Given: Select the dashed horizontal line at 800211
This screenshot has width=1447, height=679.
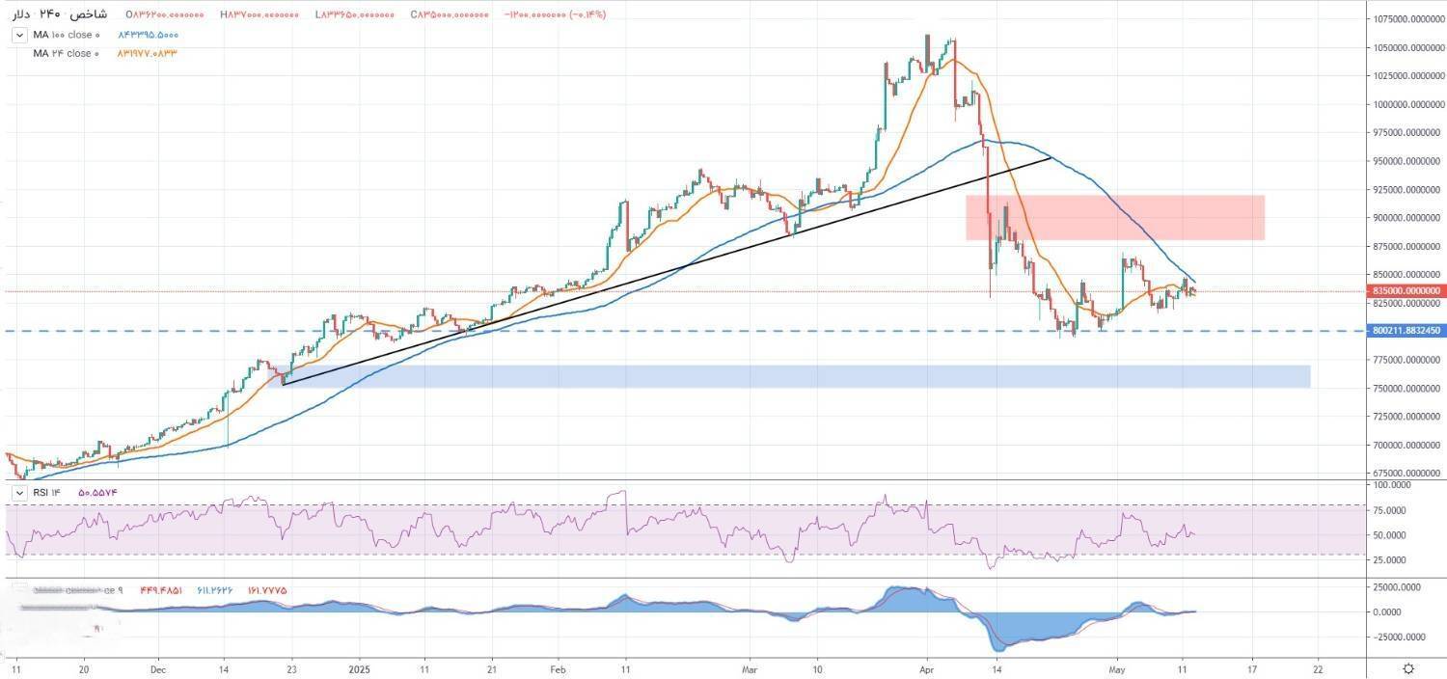Looking at the screenshot, I should 579,331.
